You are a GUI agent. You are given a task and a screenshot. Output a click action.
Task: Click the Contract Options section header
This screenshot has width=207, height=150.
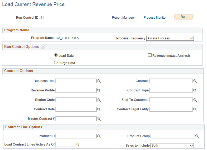click(18, 71)
